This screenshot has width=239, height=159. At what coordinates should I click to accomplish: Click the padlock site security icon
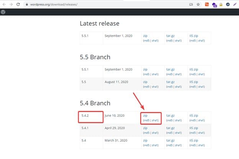(x=26, y=4)
